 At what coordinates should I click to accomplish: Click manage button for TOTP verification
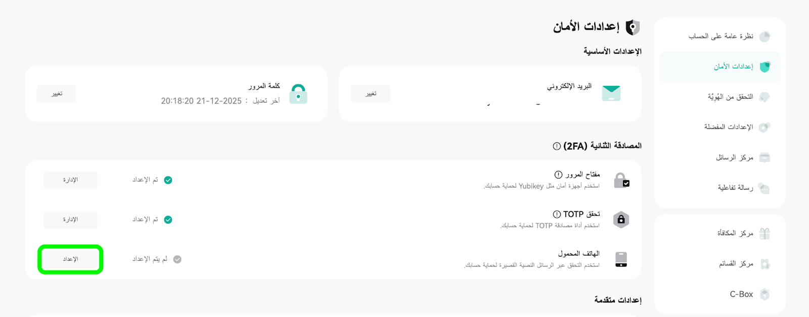click(x=70, y=219)
